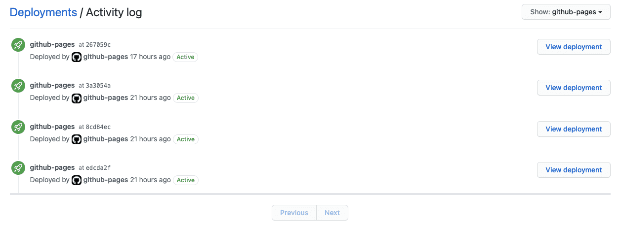Go to the Deployments breadcrumb link
Screen dimensions: 621x226
point(43,12)
